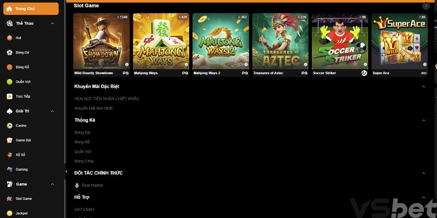Click the Bóng Đá soccer ball icon
Viewport: 437px width, 218px height.
(x=9, y=52)
